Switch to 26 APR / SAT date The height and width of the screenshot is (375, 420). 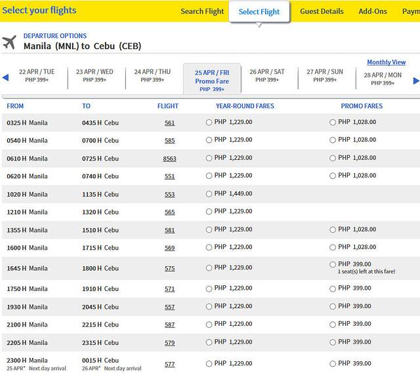pos(267,75)
